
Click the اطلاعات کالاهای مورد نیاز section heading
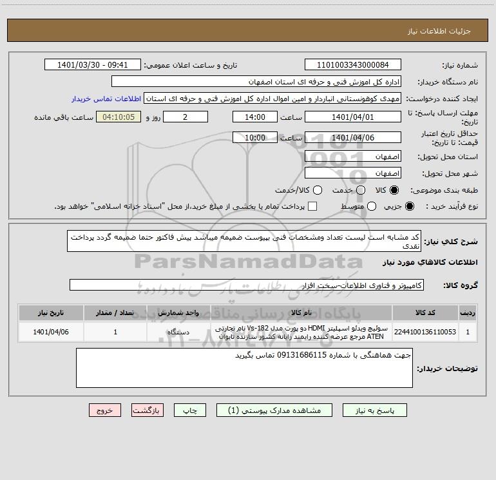(x=430, y=262)
